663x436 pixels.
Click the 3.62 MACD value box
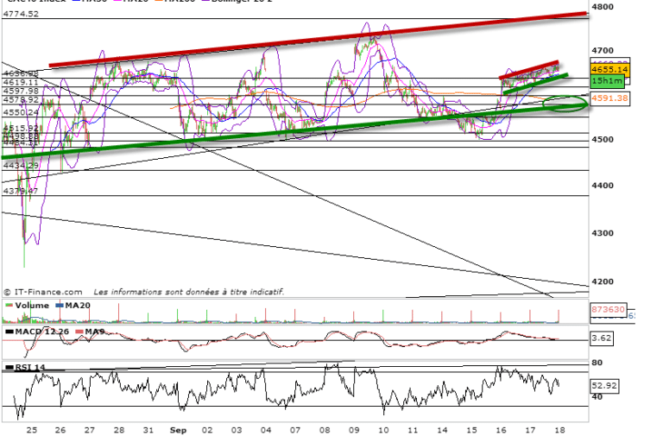pyautogui.click(x=600, y=339)
